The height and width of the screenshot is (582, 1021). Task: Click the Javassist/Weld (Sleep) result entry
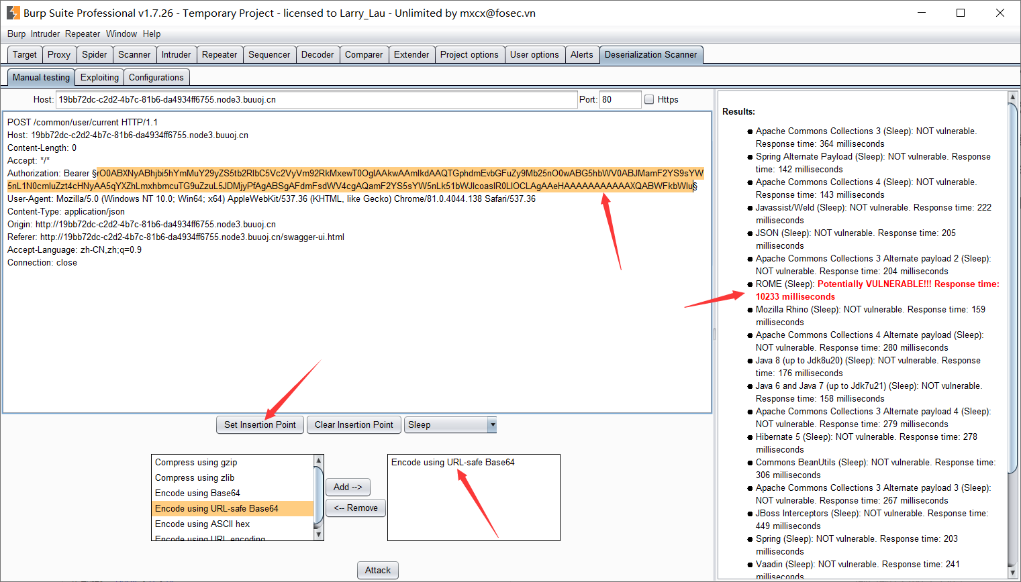pyautogui.click(x=873, y=214)
